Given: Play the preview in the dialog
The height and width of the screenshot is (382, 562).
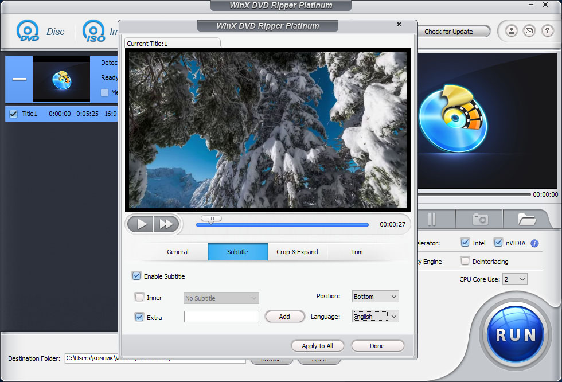Looking at the screenshot, I should coord(140,224).
